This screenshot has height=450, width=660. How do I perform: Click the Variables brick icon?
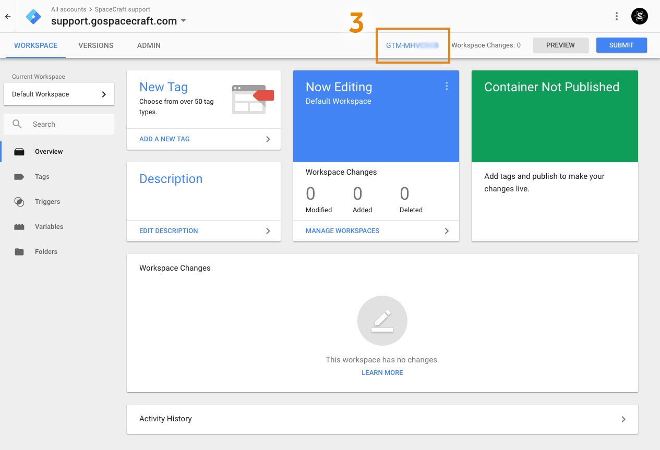coord(19,227)
